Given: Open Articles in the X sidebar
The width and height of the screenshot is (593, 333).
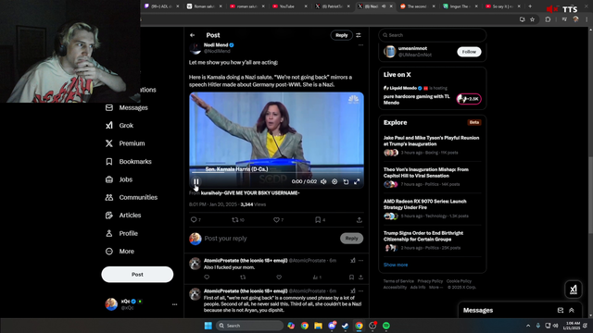Looking at the screenshot, I should tap(123, 216).
